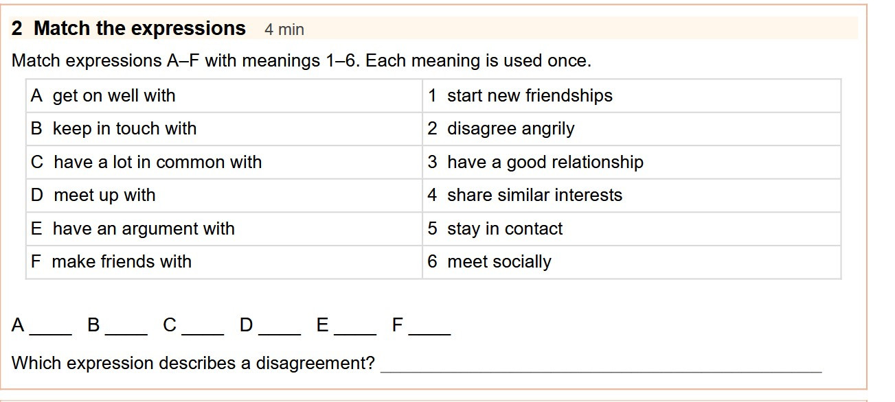Select the 'have an argument with' cell
This screenshot has width=895, height=402.
point(224,228)
